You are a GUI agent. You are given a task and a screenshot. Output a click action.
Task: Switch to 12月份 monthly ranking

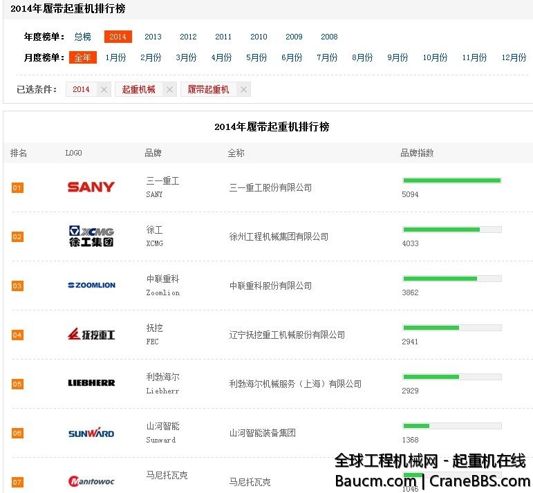point(514,57)
